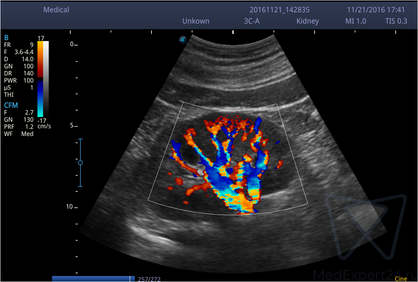
Task: Click the focus position circle marker
Action: coord(80,162)
